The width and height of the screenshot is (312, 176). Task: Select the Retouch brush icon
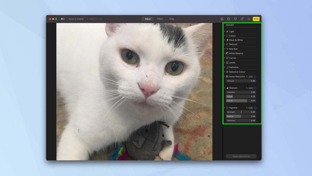227,44
